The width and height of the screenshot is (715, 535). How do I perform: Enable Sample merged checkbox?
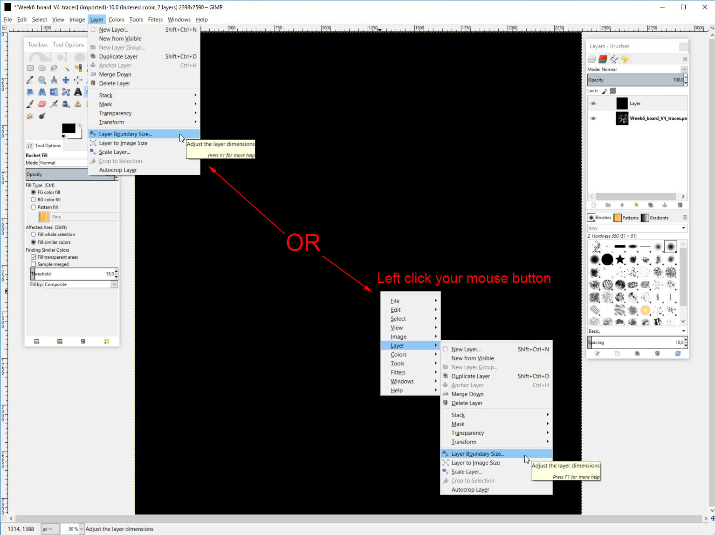33,264
